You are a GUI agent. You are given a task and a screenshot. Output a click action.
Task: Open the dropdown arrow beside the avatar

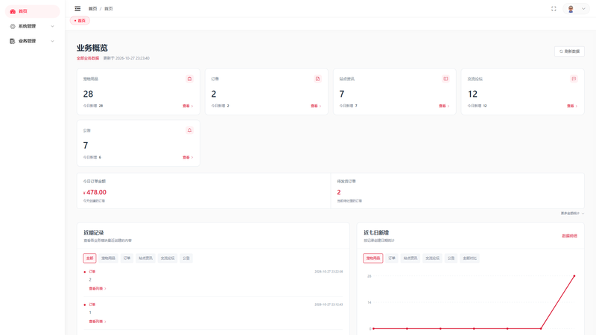(583, 9)
